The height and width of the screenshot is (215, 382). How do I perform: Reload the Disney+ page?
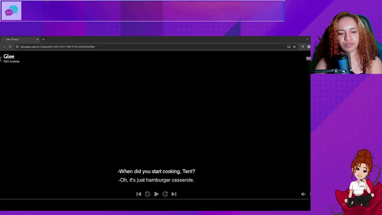[10, 47]
